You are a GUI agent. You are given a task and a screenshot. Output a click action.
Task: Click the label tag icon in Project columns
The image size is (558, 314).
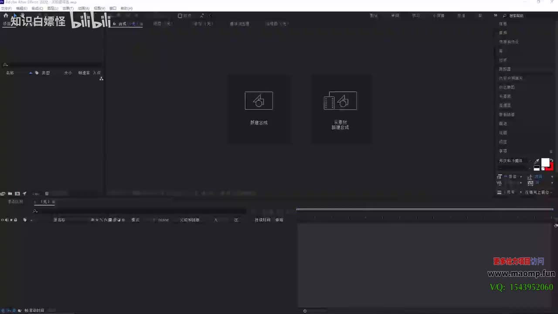point(37,73)
